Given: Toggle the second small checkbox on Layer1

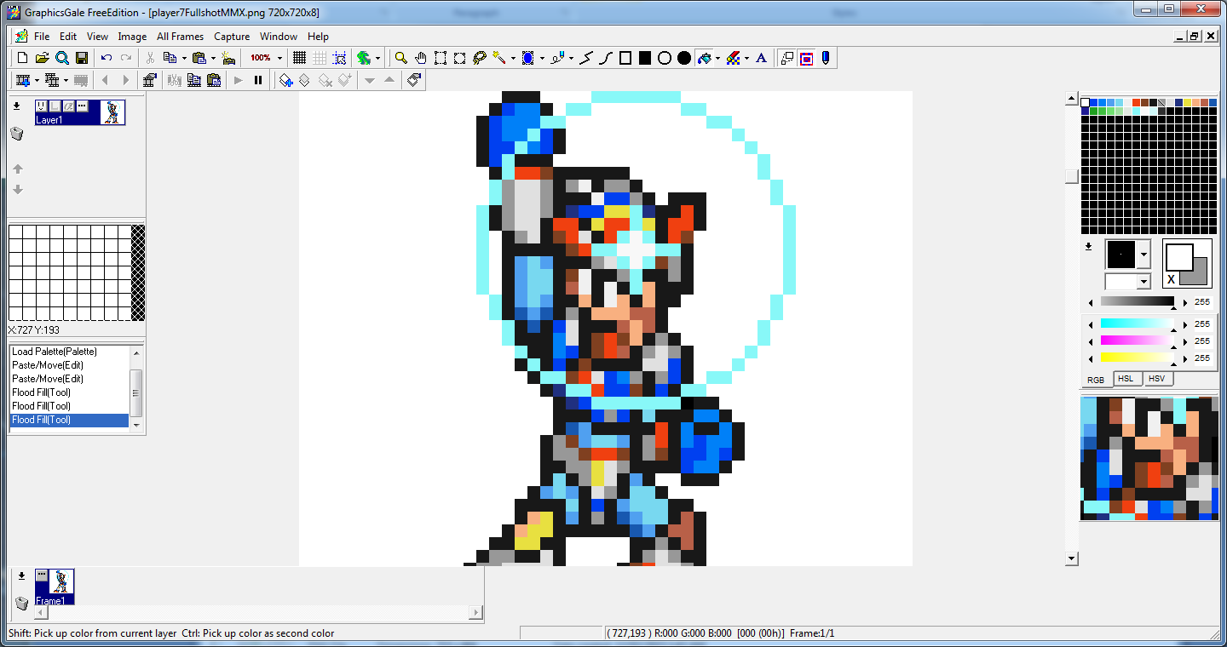Looking at the screenshot, I should point(55,106).
